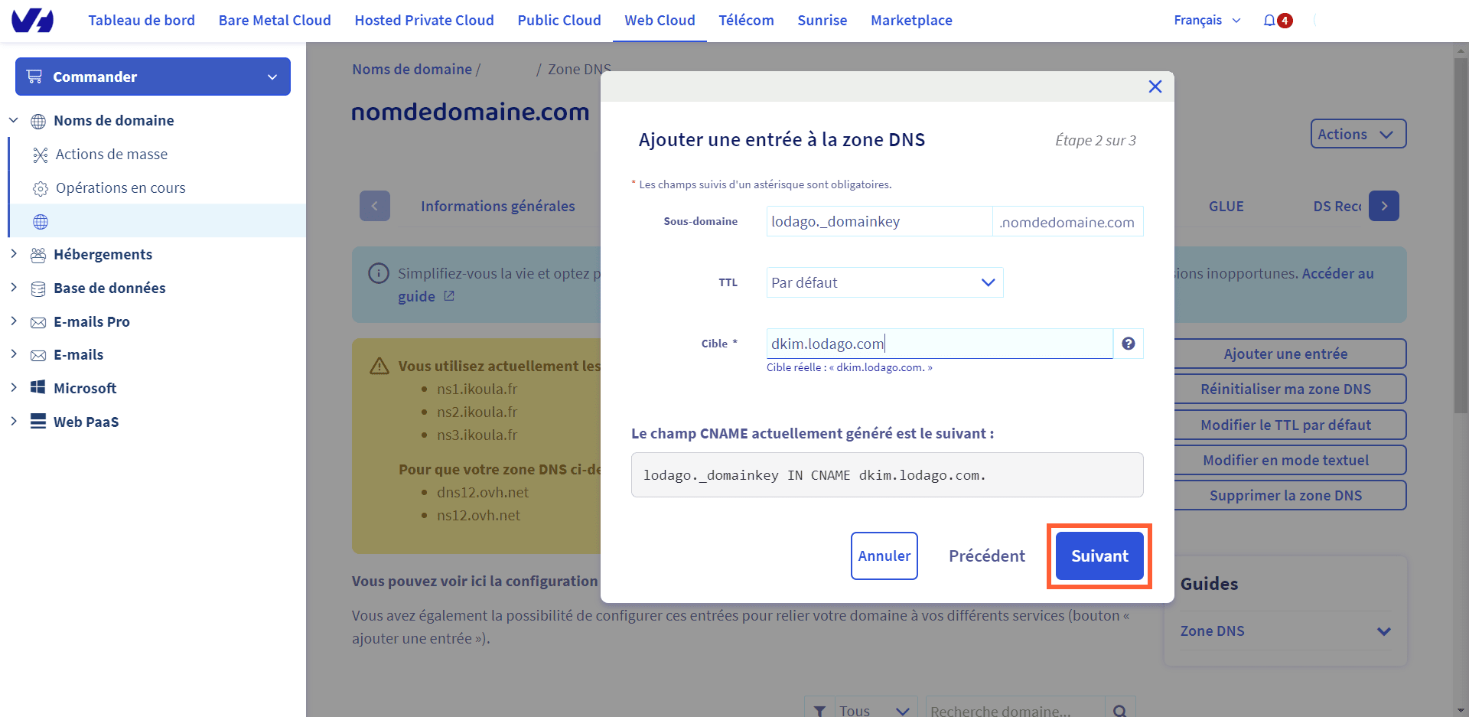1469x717 pixels.
Task: Switch to the GLUE tab
Action: point(1226,206)
